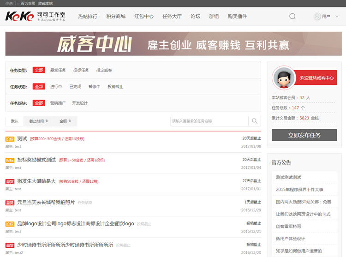Open the task 元旦当天去长城帮我拍照片

click(46, 202)
